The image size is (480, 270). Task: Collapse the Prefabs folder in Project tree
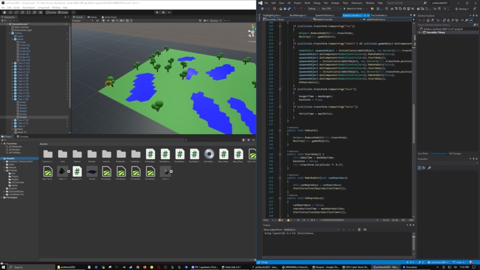[x=4, y=170]
